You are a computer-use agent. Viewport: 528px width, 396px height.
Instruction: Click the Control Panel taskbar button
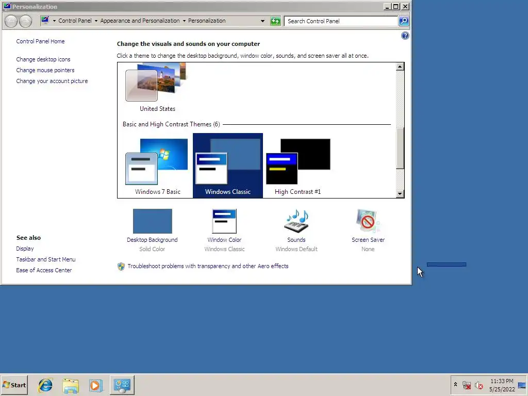(122, 385)
